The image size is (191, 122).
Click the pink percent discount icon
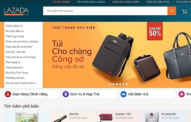[182, 94]
